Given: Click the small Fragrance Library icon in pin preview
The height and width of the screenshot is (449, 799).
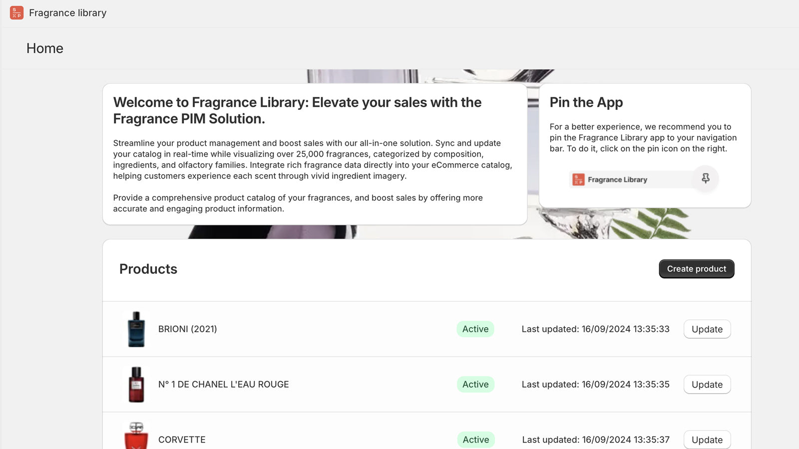Looking at the screenshot, I should click(578, 180).
